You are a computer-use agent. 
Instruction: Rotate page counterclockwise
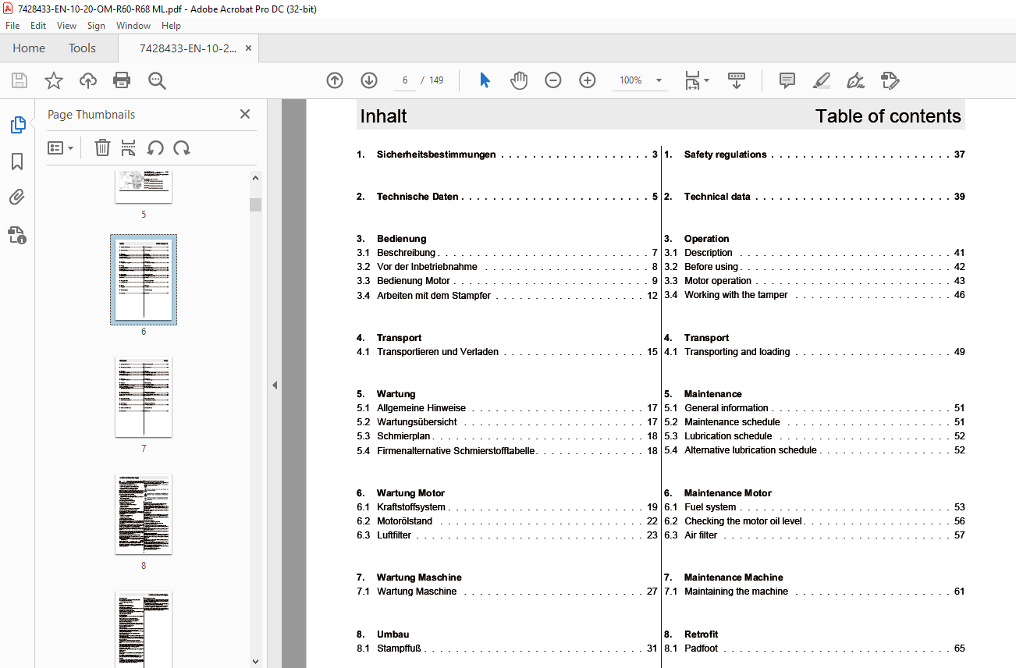pyautogui.click(x=155, y=147)
